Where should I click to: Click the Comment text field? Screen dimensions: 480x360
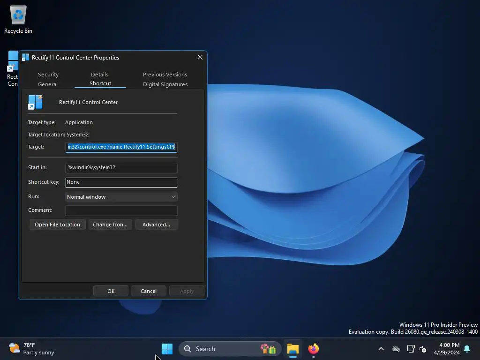pos(121,210)
